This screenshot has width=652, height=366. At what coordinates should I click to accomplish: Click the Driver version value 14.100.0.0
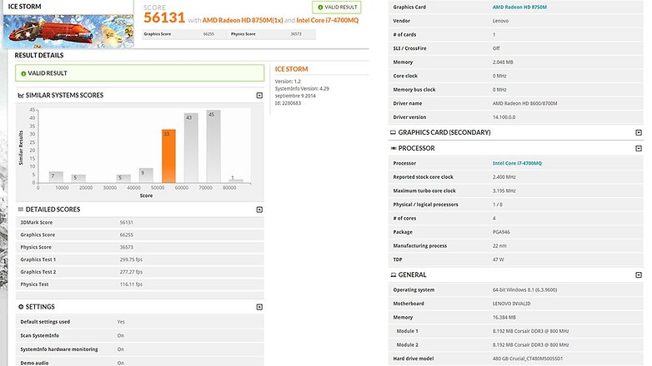504,117
